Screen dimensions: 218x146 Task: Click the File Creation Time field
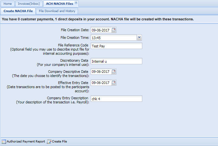click(x=113, y=38)
